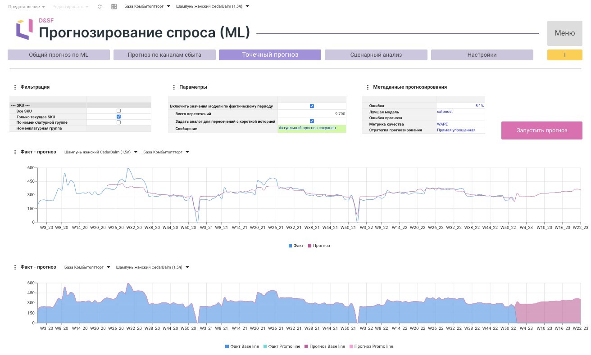Image resolution: width=591 pixels, height=355 pixels.
Task: Click the Меню button
Action: point(565,33)
